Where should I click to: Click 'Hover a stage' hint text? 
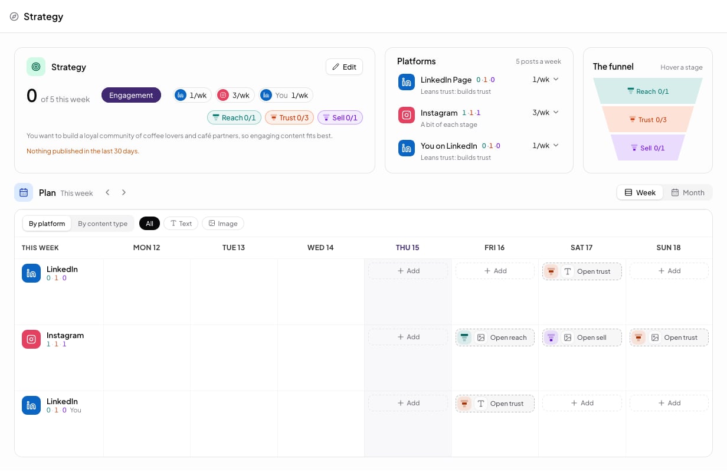point(682,67)
